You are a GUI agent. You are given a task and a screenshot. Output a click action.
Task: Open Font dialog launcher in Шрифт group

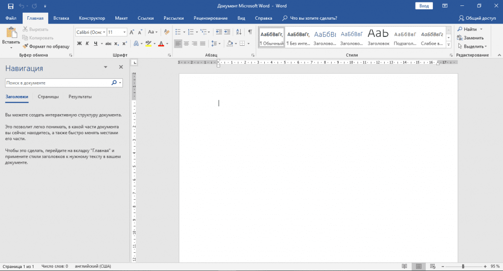tap(169, 55)
